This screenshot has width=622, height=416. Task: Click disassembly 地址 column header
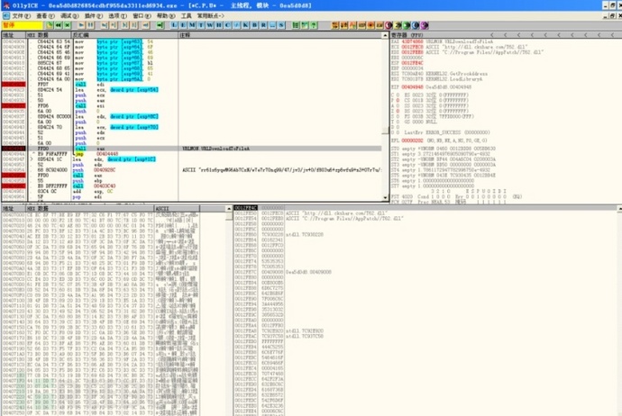point(14,35)
